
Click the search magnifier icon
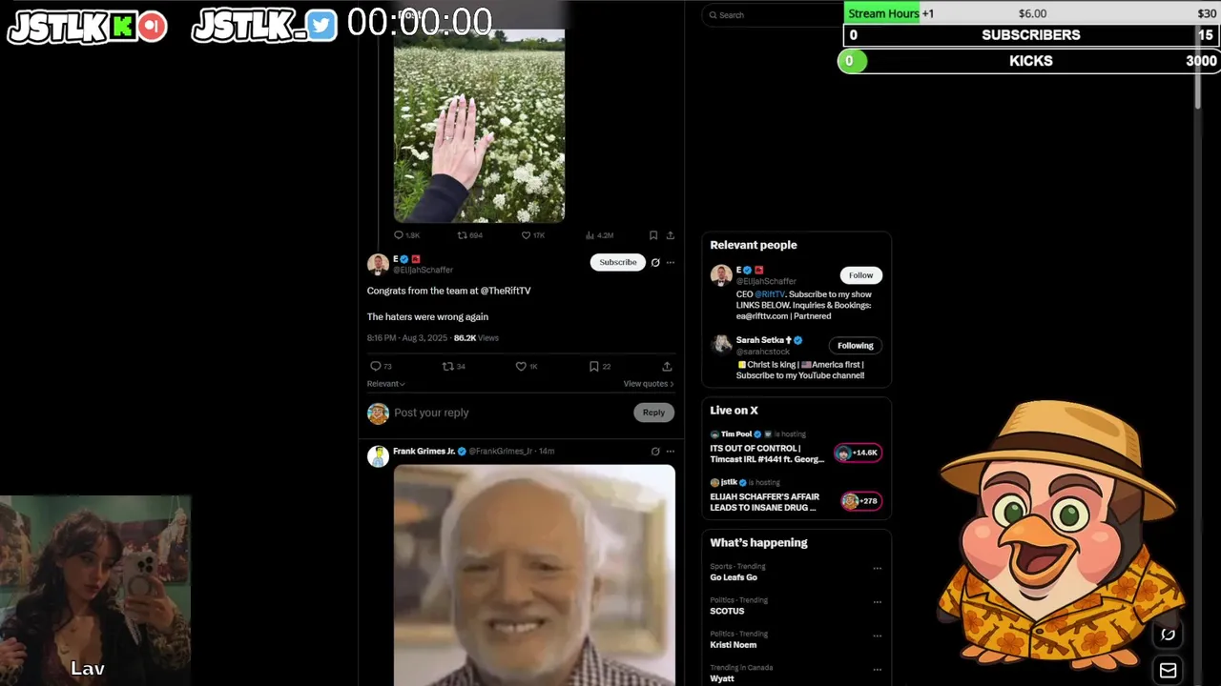pyautogui.click(x=712, y=15)
